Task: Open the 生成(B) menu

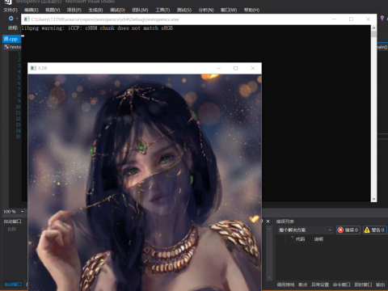Action: [95, 10]
